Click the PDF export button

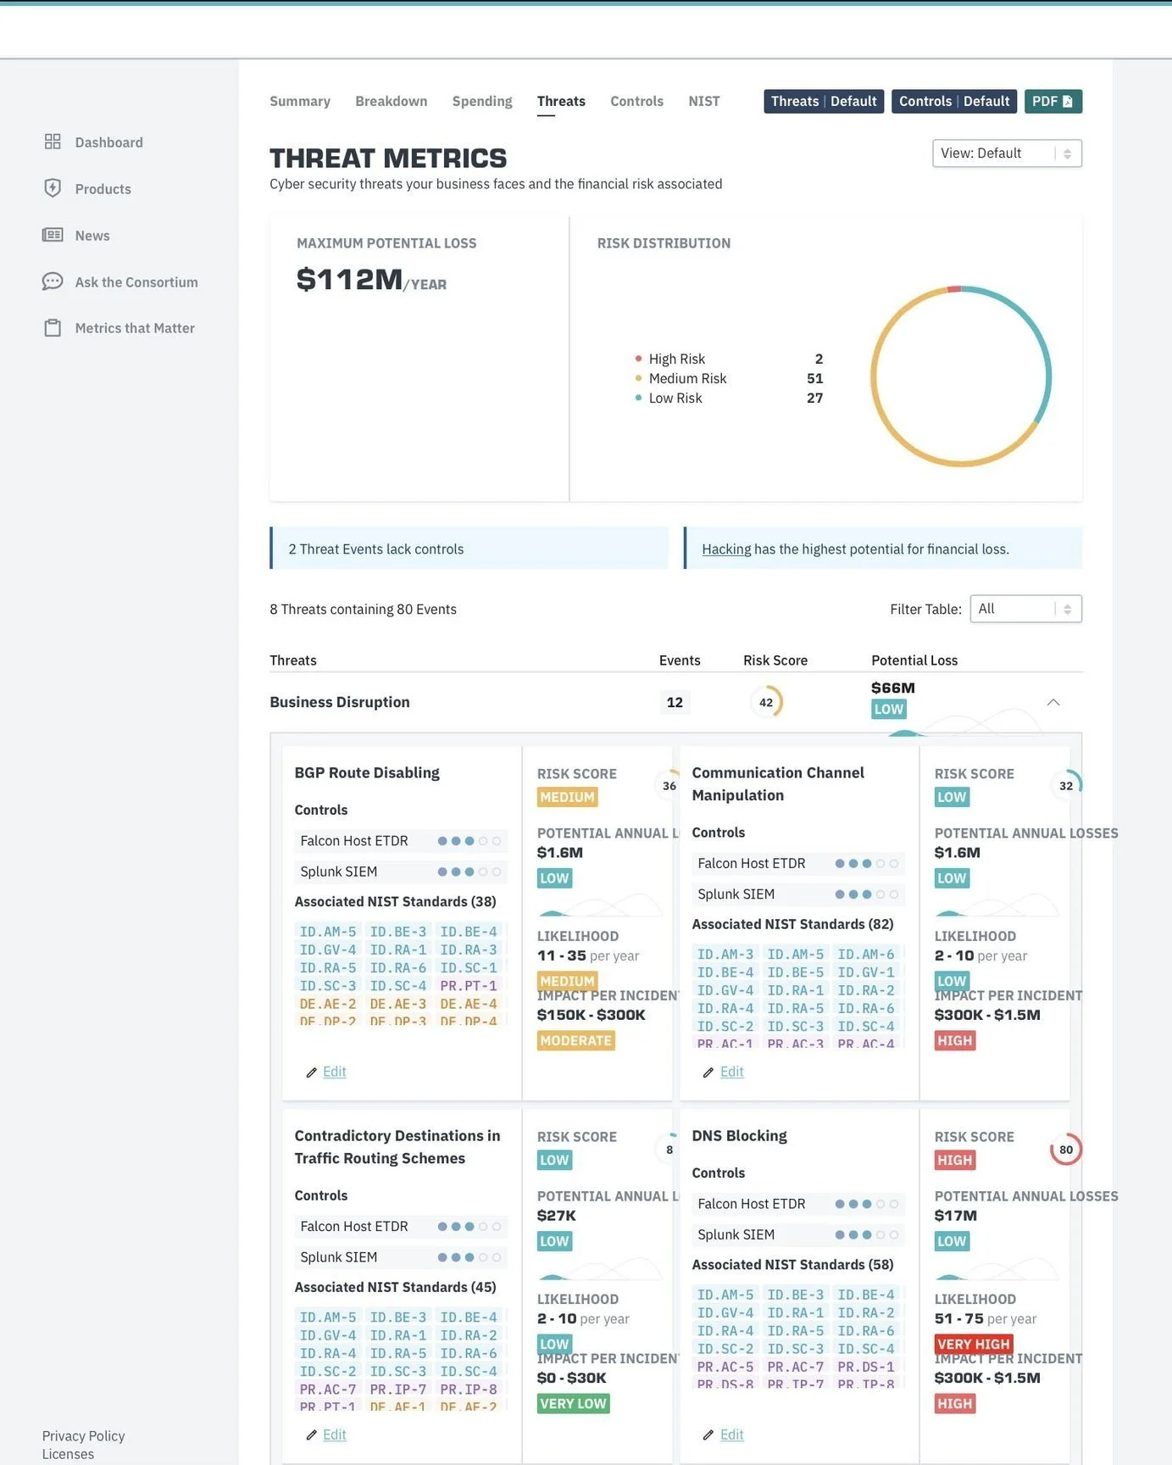(1053, 101)
